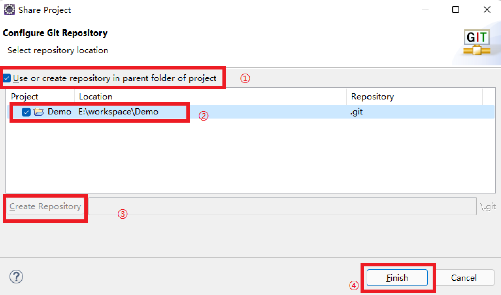Click the Project column header
Viewport: 501px width, 295px height.
[x=24, y=97]
